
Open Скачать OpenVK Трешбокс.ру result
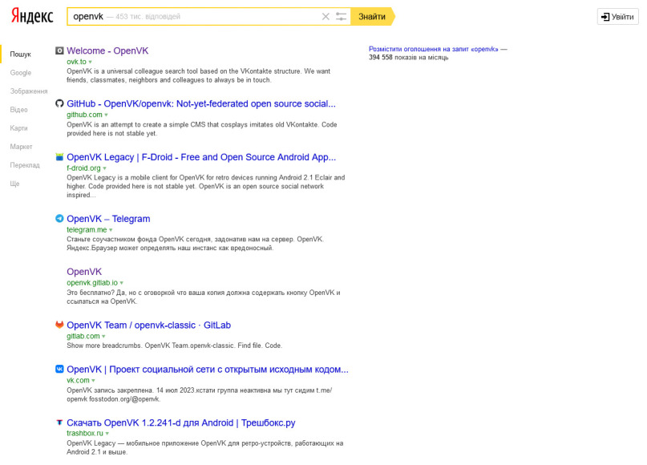(181, 423)
